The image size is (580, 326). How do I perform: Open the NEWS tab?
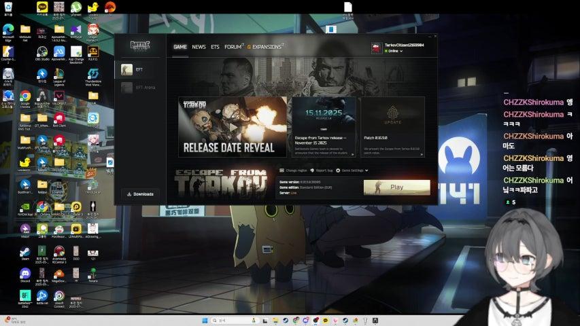(x=199, y=47)
